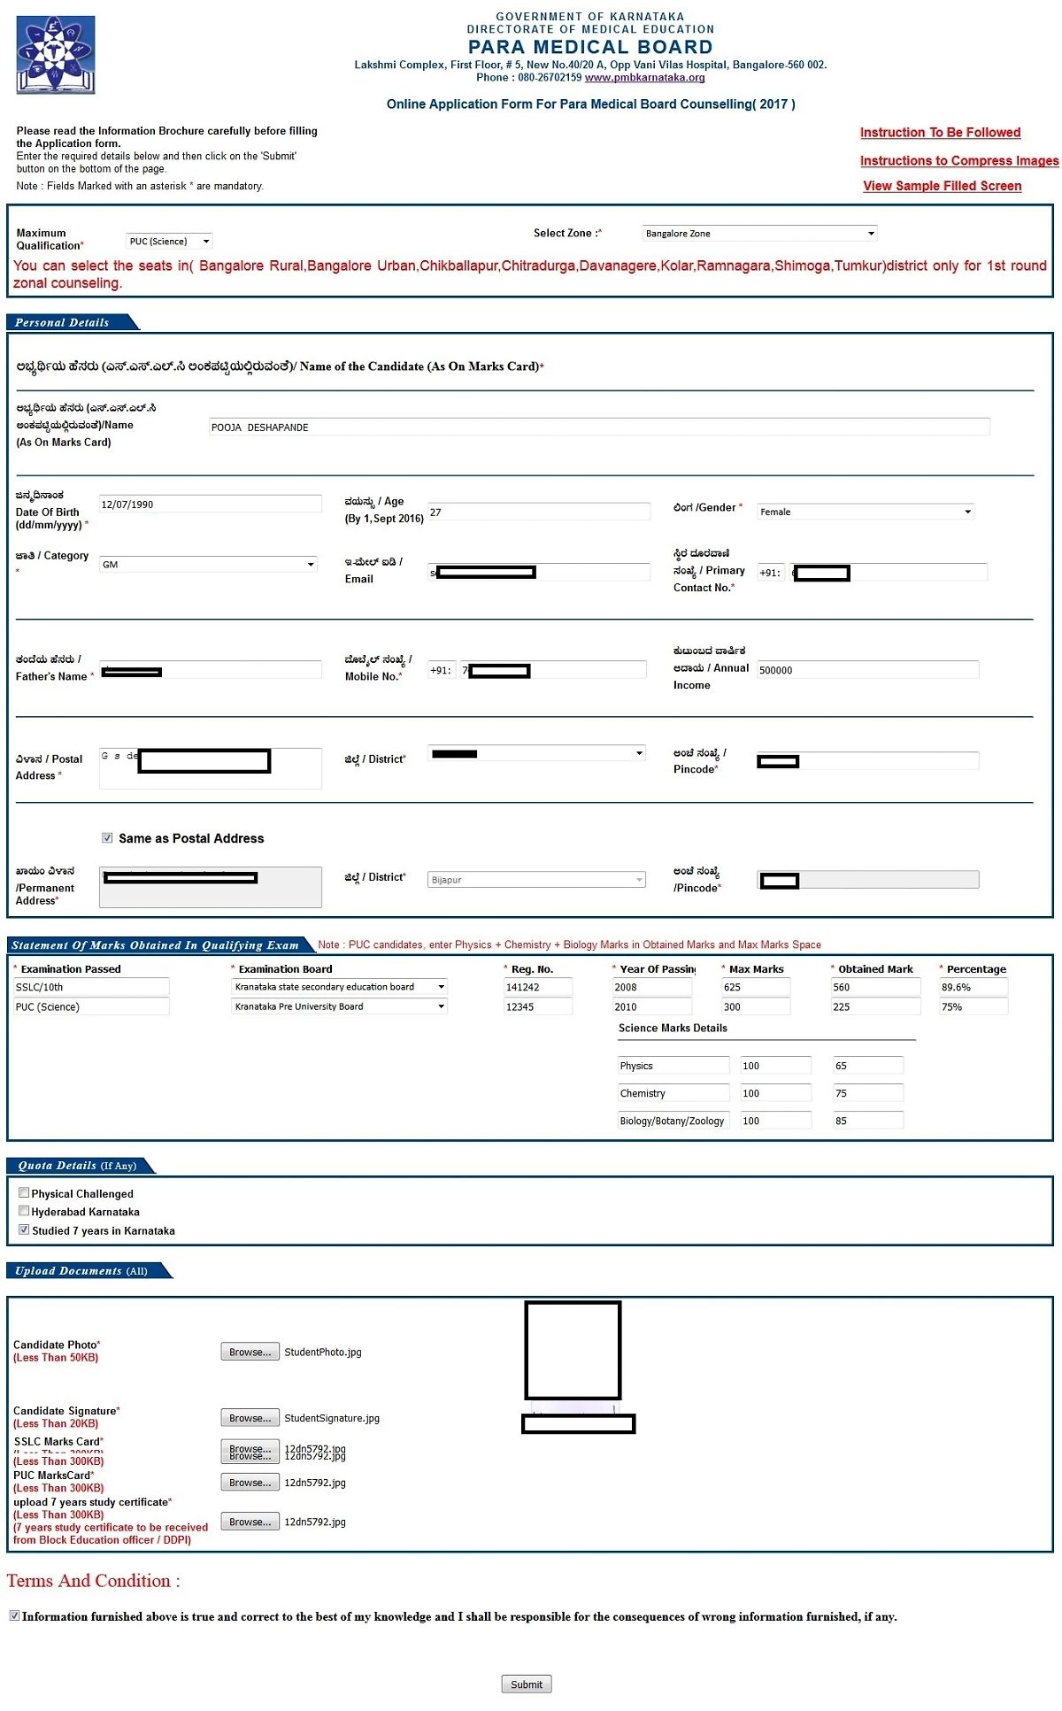Screen dimensions: 1062x1711
Task: Click the Para Medical Board logo
Action: 56,55
